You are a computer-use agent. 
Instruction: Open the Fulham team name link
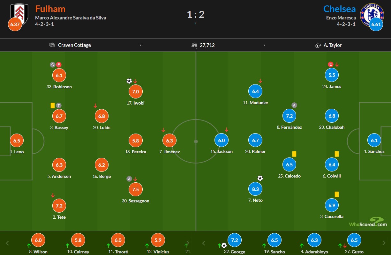coord(50,9)
